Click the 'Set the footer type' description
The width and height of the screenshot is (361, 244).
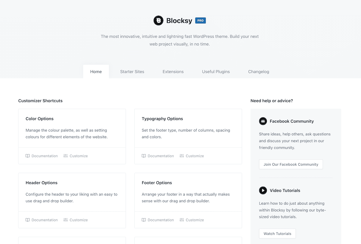tap(186, 134)
